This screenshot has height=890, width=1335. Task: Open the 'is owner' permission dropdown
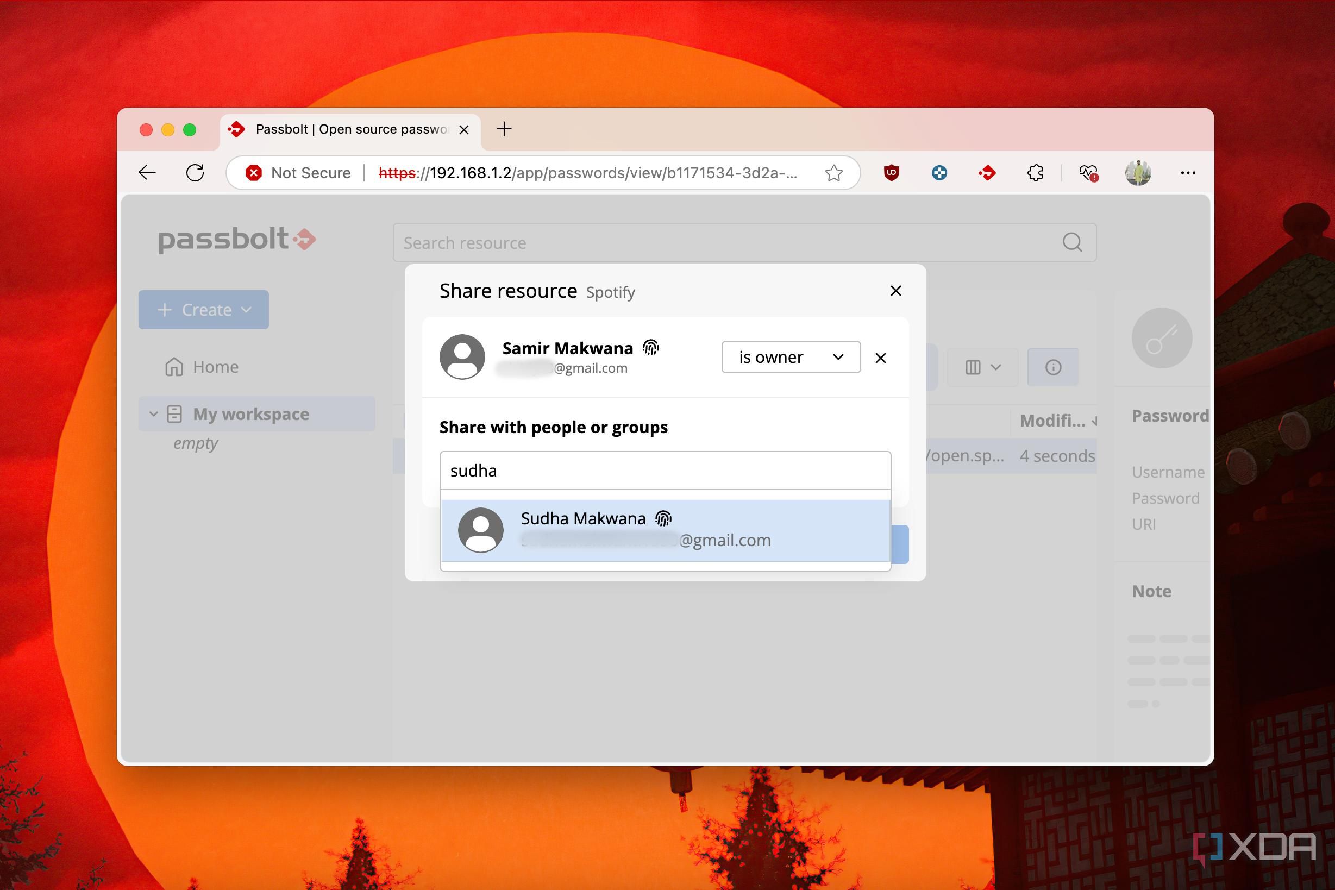click(791, 357)
